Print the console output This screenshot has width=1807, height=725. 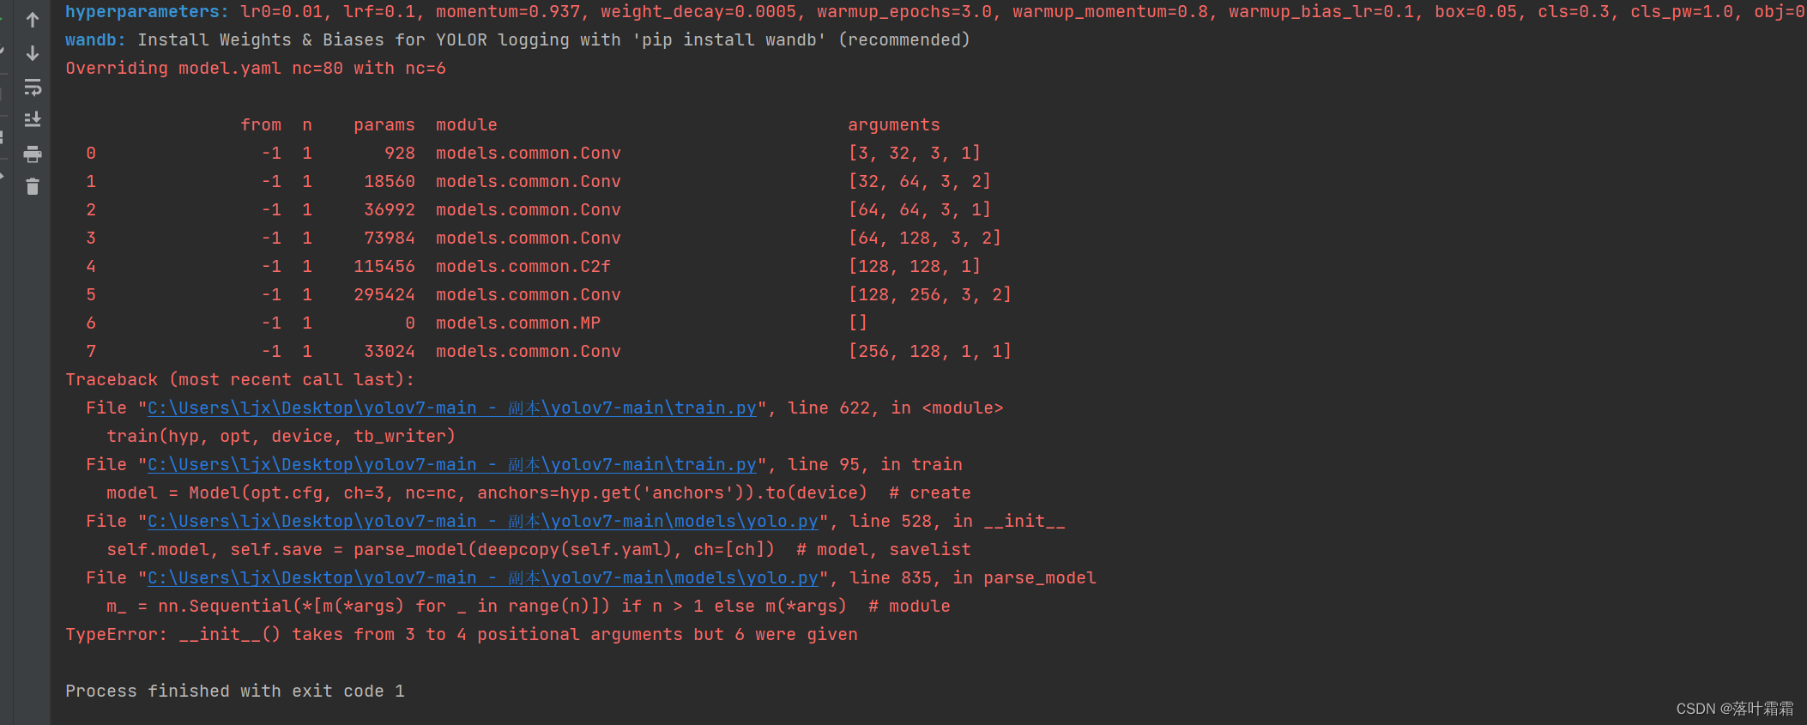(x=33, y=154)
